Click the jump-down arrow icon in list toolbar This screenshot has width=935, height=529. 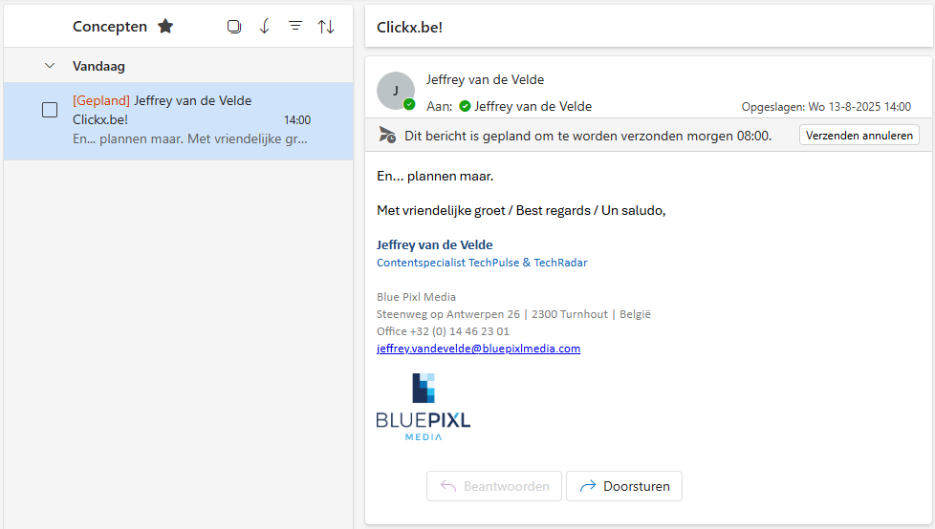[265, 26]
